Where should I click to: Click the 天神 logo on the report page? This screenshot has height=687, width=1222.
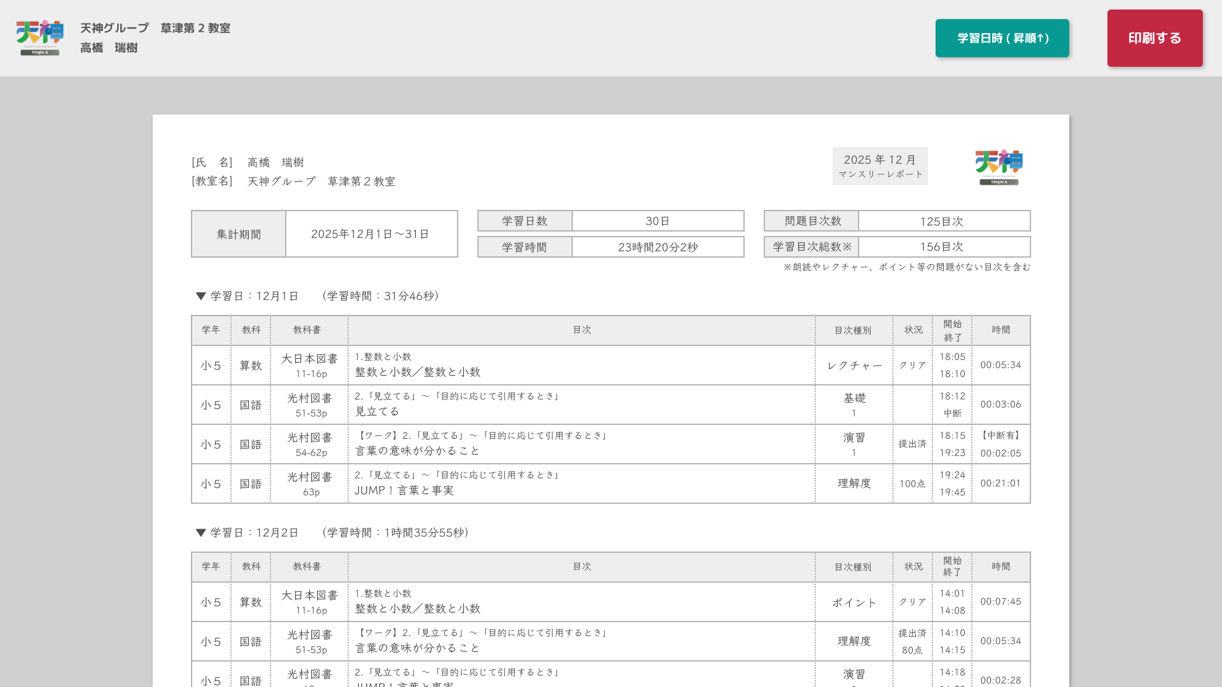tap(997, 167)
